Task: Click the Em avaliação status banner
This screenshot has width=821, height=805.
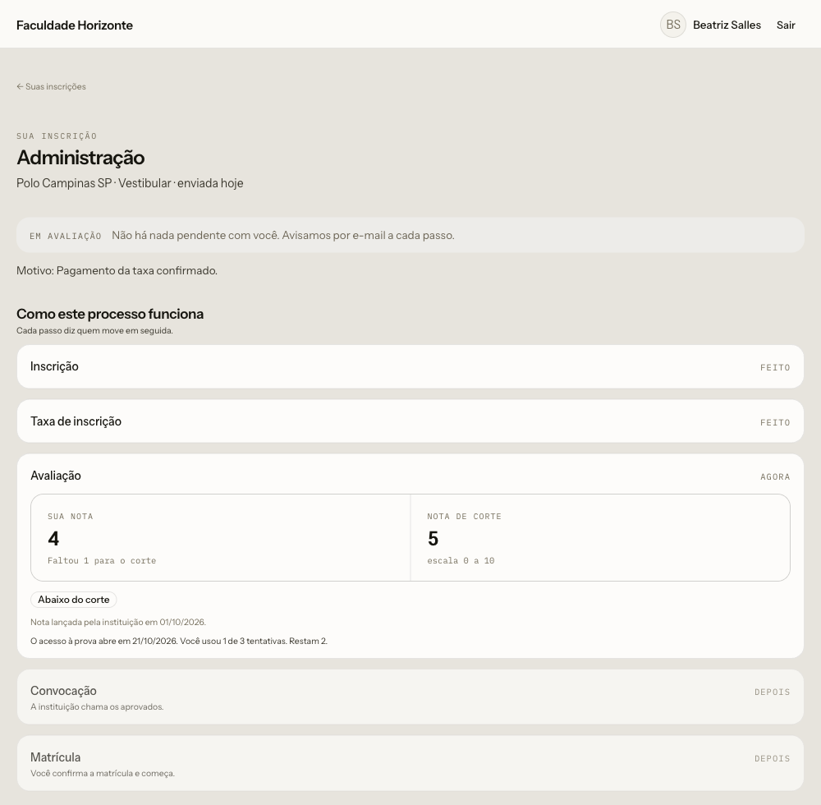Action: 410,235
